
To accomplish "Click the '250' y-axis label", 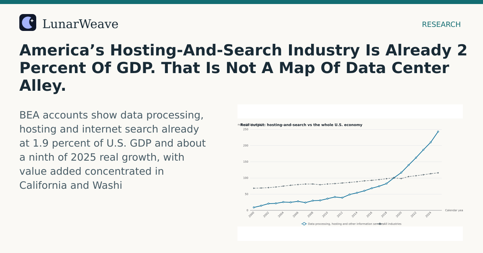I will coord(246,129).
